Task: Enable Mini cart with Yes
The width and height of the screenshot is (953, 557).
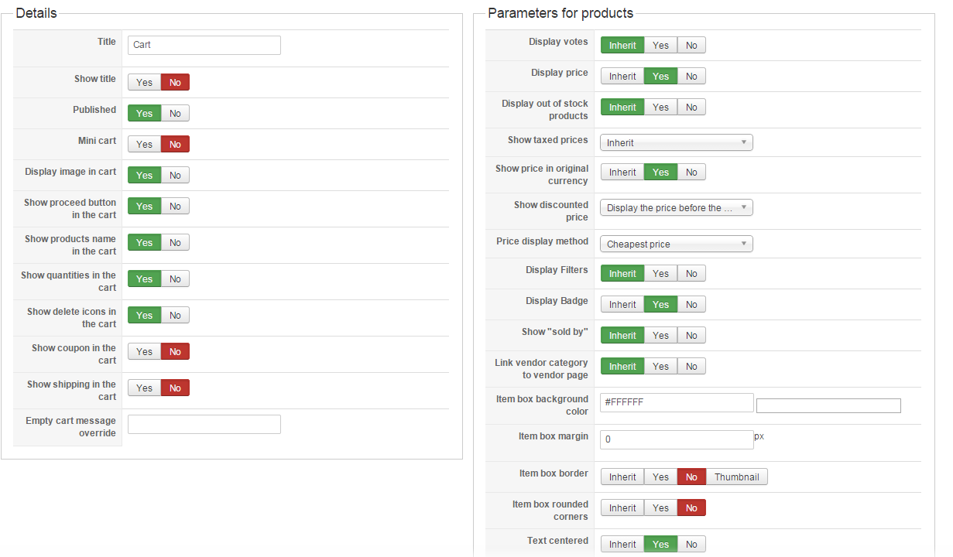Action: [x=145, y=144]
